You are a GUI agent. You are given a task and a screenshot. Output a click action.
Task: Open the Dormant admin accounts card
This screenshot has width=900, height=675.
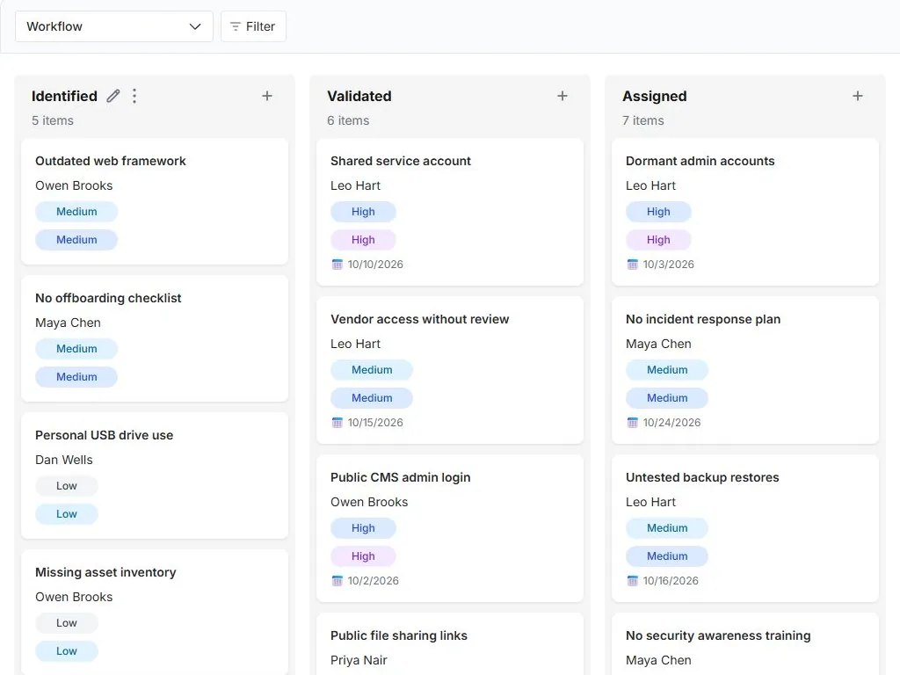tap(745, 212)
